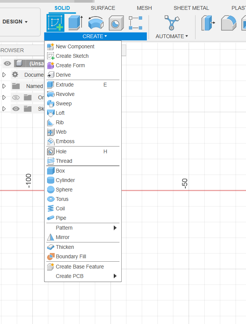Show the hidden Origin folder
The image size is (246, 324).
pos(16,97)
